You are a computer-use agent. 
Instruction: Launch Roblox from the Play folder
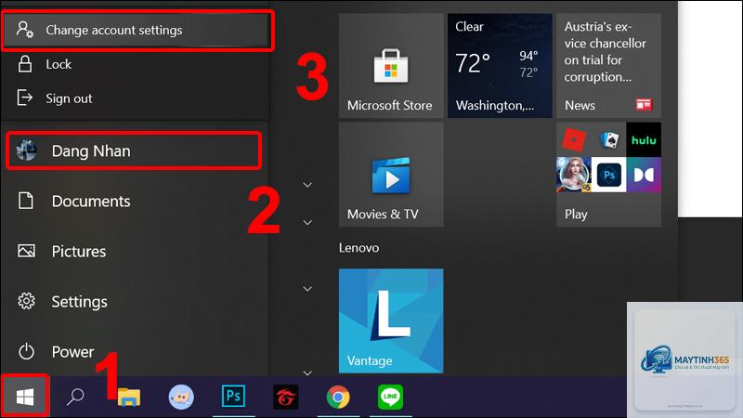click(573, 140)
